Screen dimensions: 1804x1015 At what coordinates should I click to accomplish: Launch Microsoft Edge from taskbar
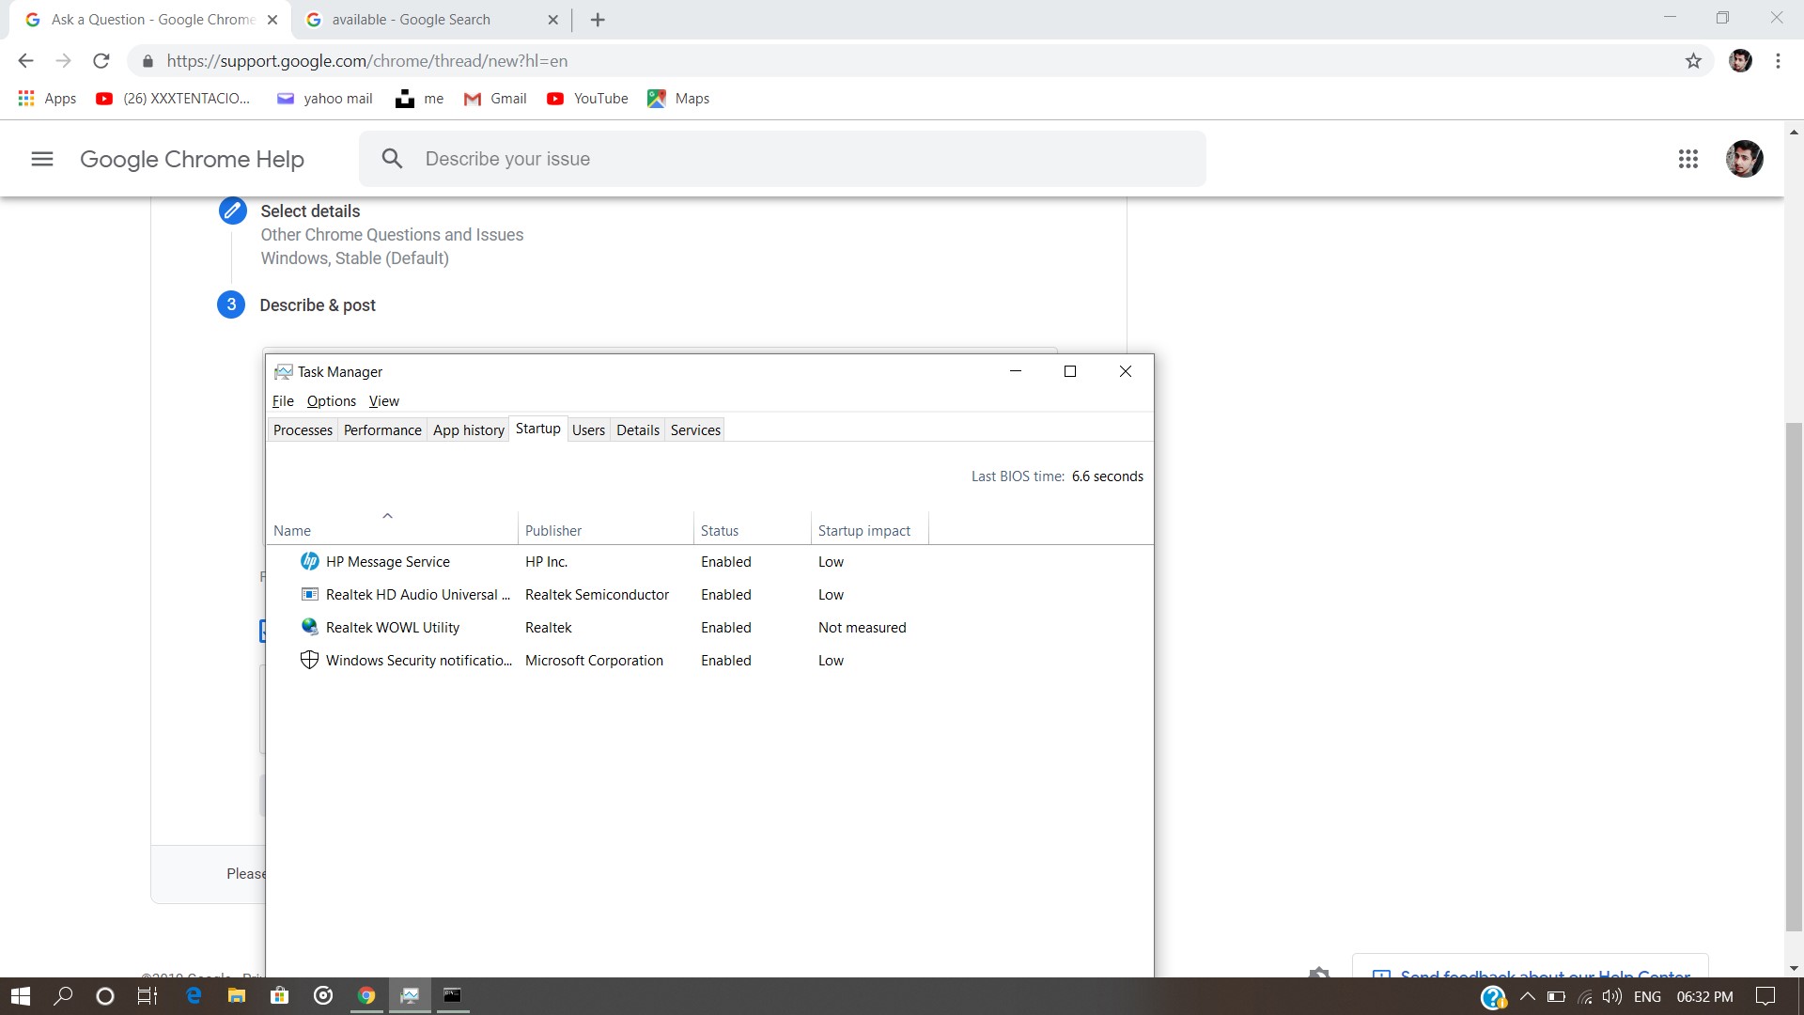[194, 996]
